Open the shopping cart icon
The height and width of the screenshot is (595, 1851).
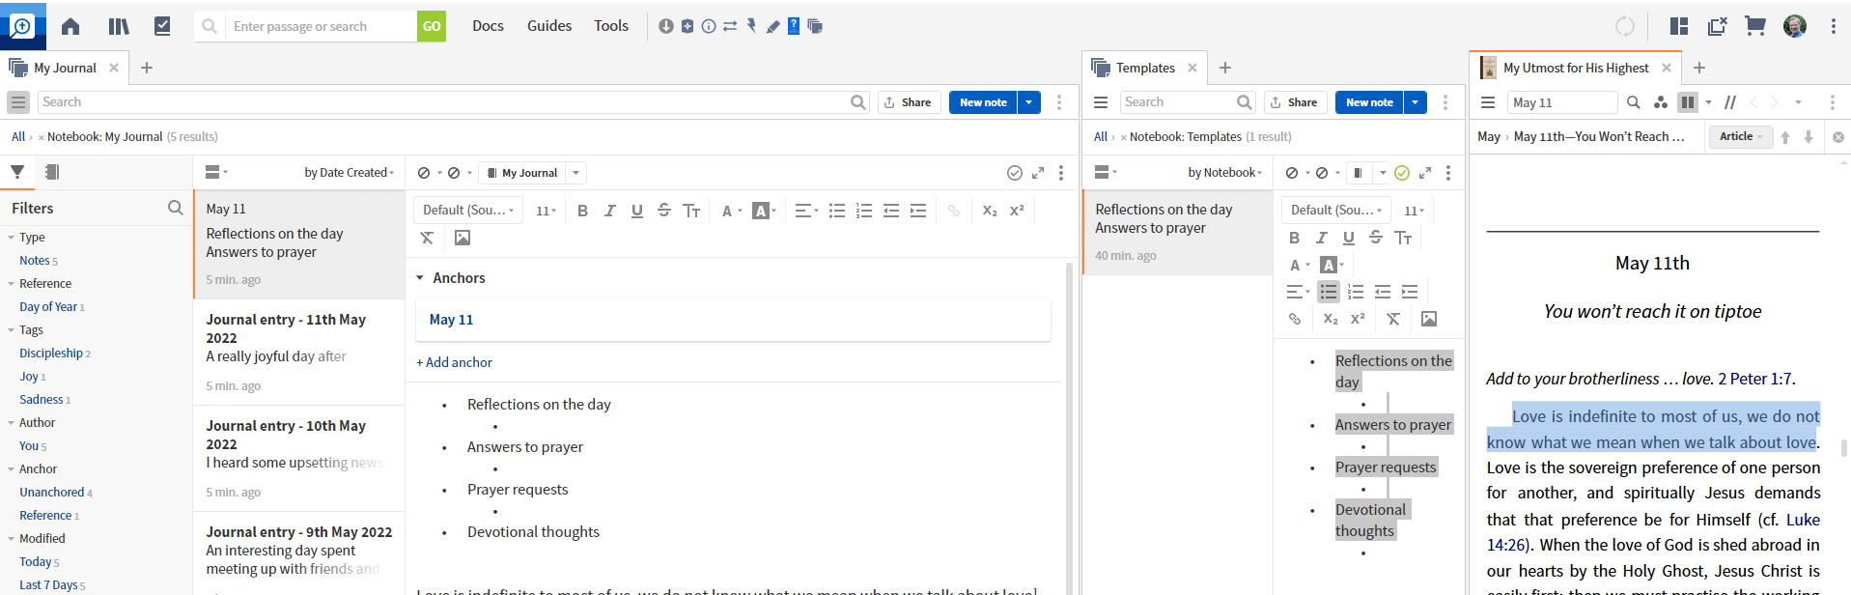tap(1755, 26)
